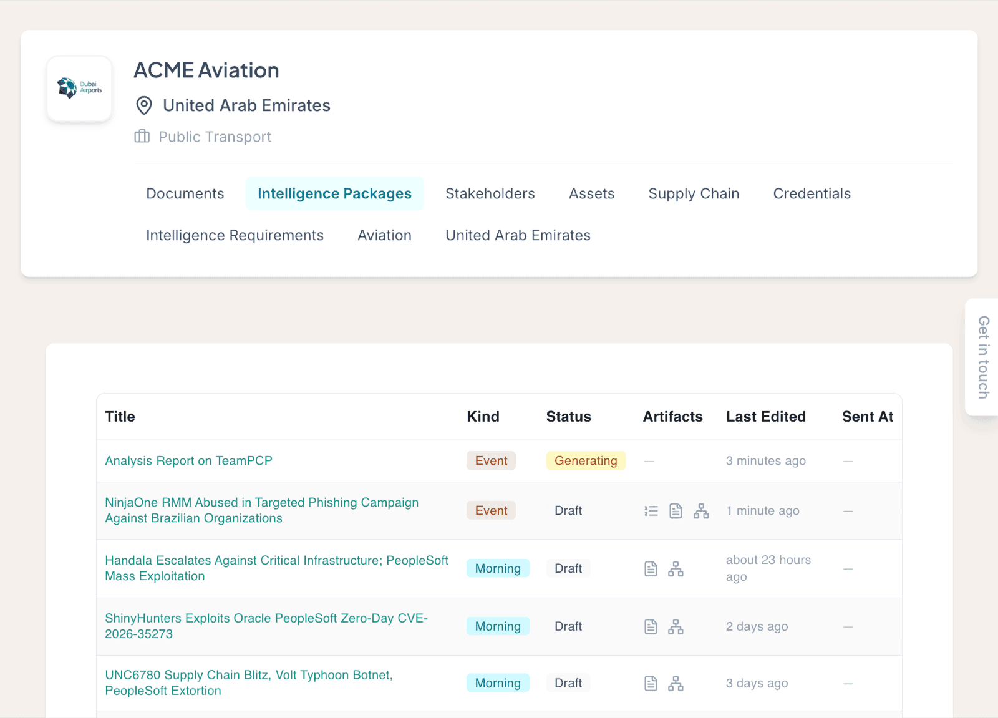
Task: Click the Kind column header
Action: 483,417
